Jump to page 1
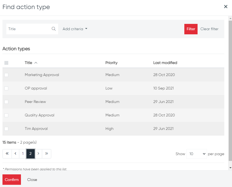Viewport: 232px width, 187px height. click(x=23, y=154)
